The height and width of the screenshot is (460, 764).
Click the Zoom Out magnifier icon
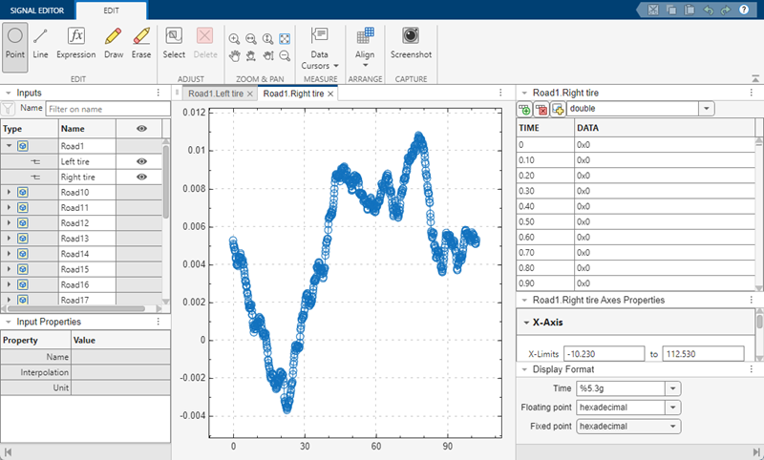pos(285,55)
